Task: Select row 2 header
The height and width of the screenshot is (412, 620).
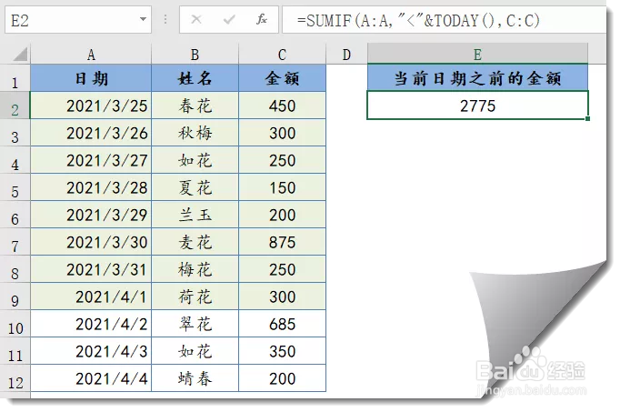Action: [15, 106]
